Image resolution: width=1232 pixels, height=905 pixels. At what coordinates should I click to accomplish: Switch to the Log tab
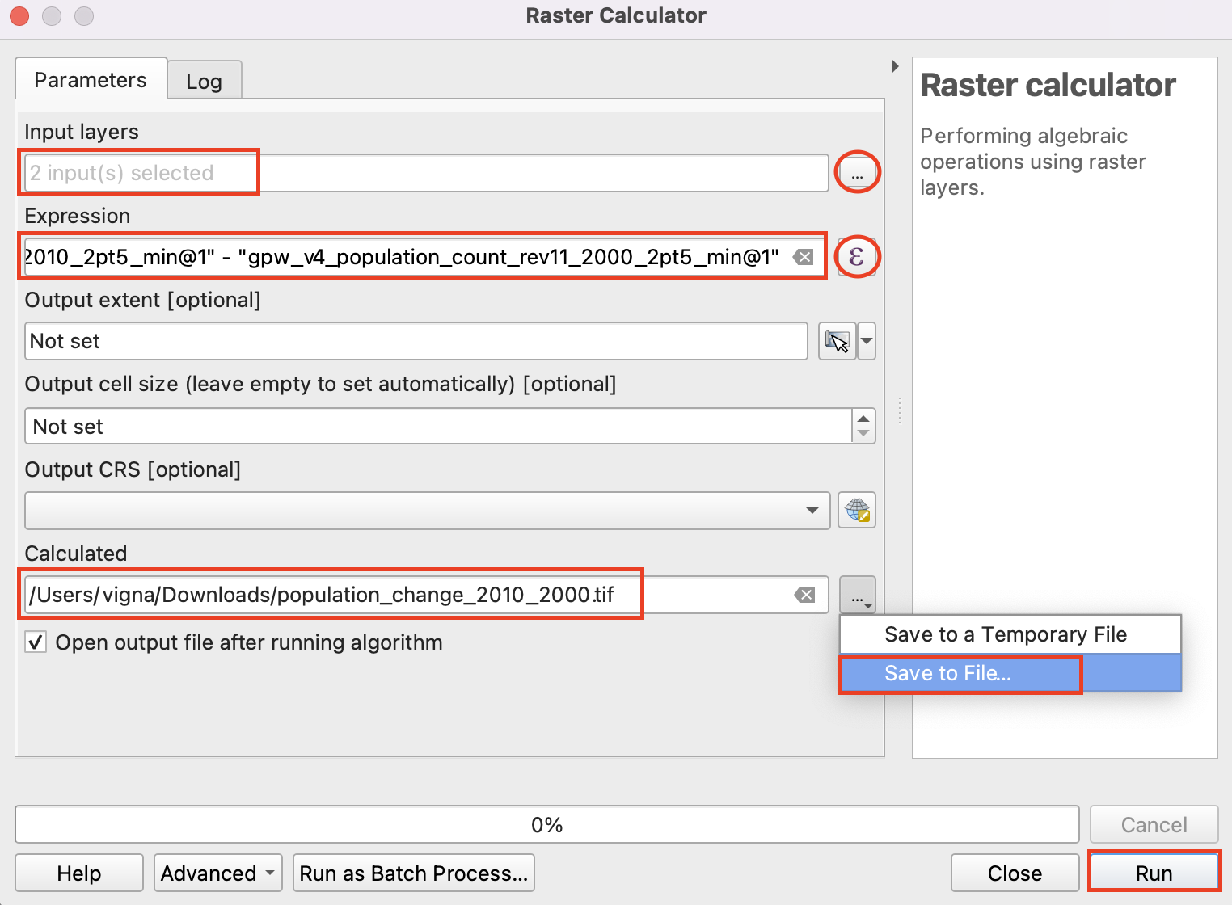(x=204, y=82)
